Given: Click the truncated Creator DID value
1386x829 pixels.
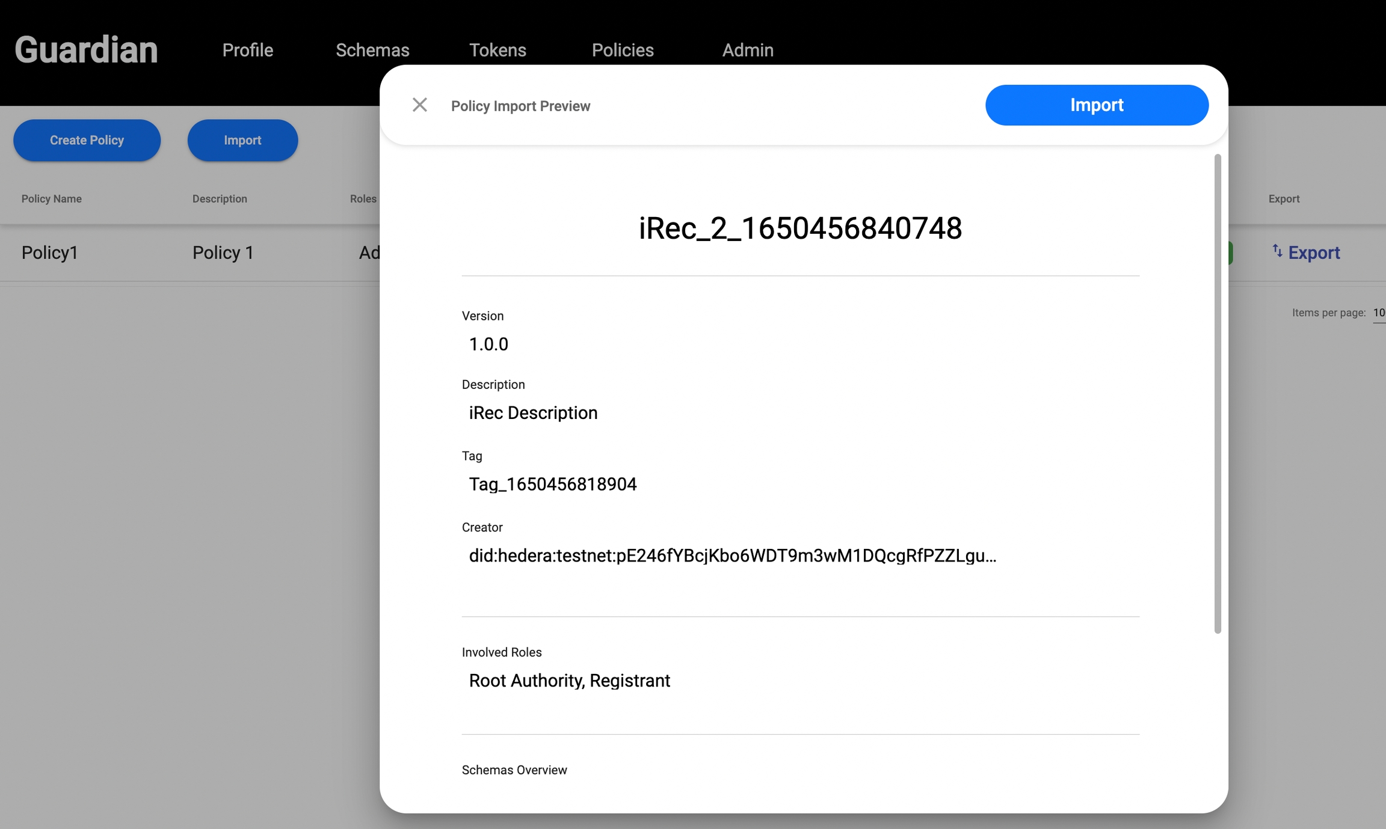Looking at the screenshot, I should pyautogui.click(x=732, y=555).
